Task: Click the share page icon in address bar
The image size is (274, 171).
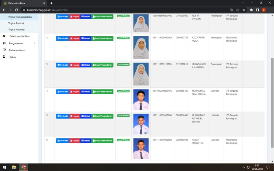Action: (x=238, y=10)
